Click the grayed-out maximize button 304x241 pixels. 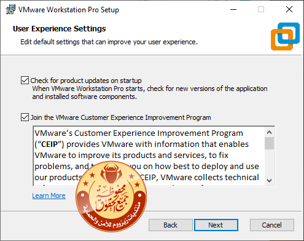pyautogui.click(x=261, y=9)
